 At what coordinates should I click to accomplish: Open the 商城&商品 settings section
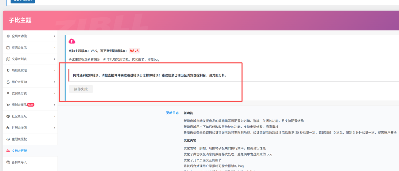(30, 105)
